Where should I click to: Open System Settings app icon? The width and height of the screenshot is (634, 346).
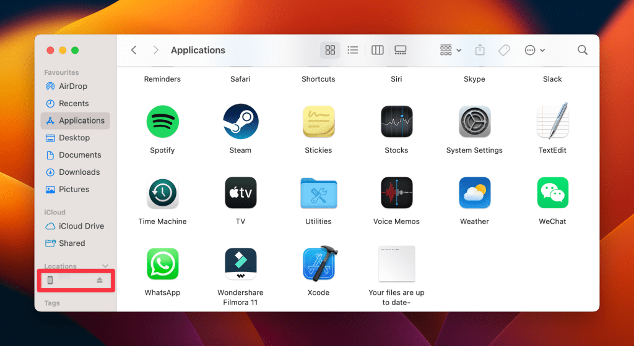click(474, 122)
